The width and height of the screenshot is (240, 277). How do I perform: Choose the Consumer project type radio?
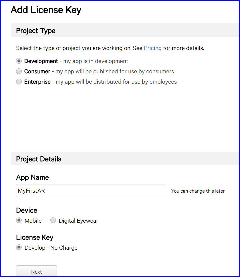pyautogui.click(x=19, y=71)
